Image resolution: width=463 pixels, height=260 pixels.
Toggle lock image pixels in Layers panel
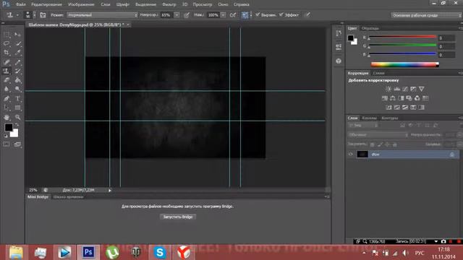tap(380, 144)
